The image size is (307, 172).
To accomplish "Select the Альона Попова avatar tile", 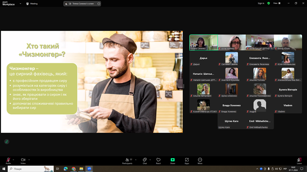I will 260,74.
